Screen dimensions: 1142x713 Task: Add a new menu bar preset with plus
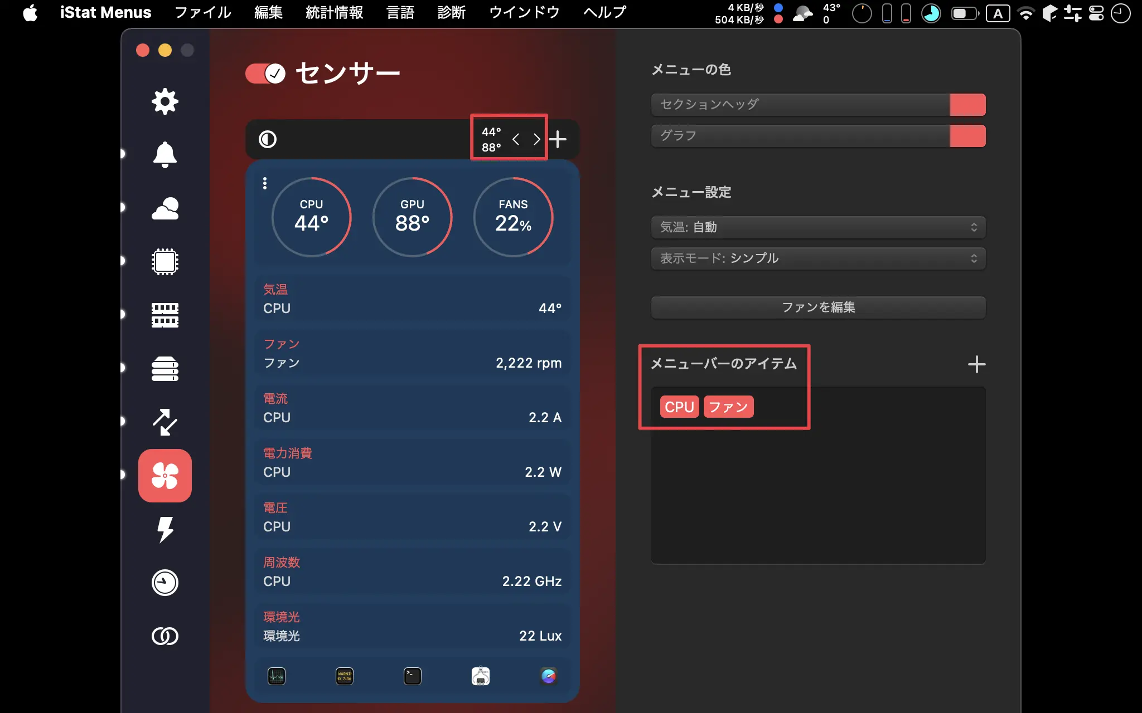pyautogui.click(x=558, y=139)
